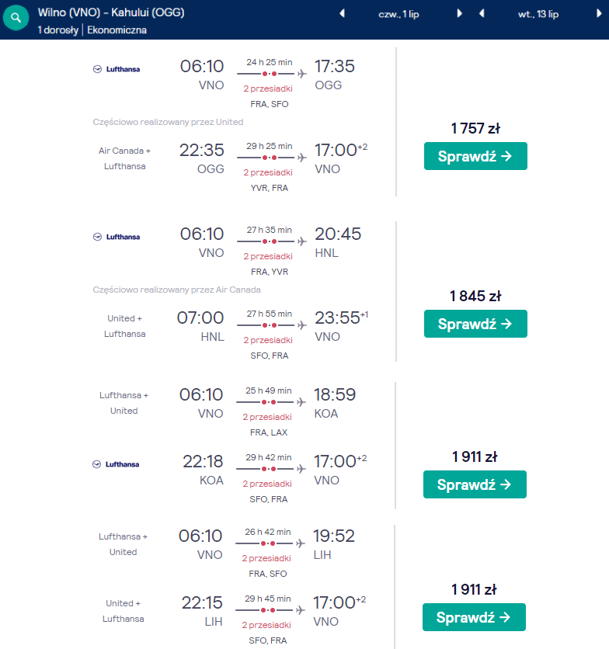
Task: Click Lufthansa logo on KOA–VNO return flight
Action: click(x=116, y=464)
